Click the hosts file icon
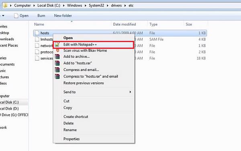The width and height of the screenshot is (241, 151). tap(37, 33)
